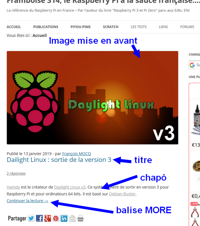Follow the Continuer la lecture link
Screen dimensions: 200x226
(27, 201)
